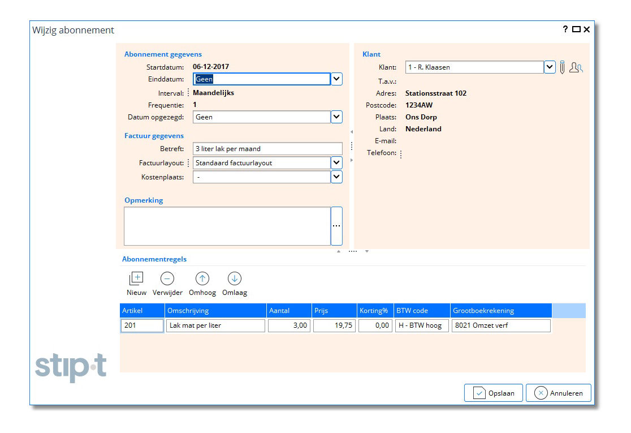Click the Artikel cell containing 201

point(141,325)
